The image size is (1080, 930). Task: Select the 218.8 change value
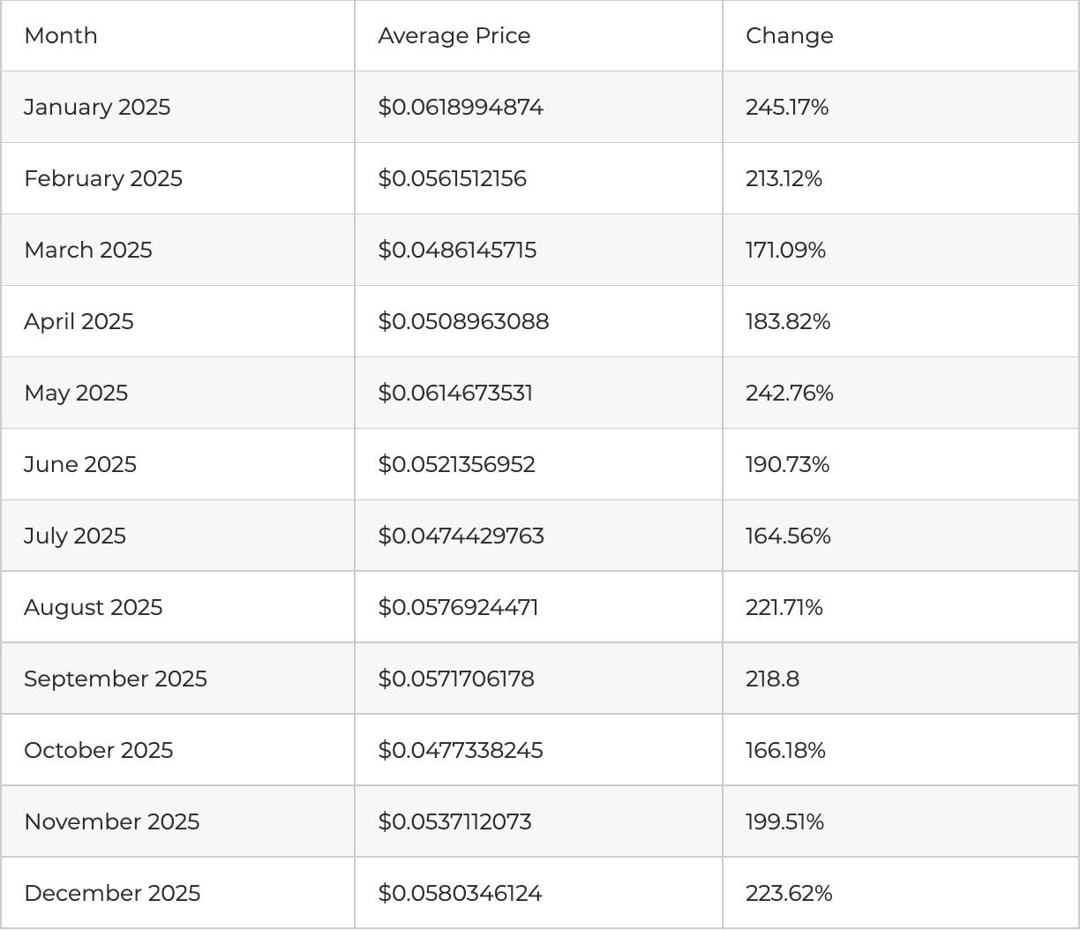[x=772, y=679]
